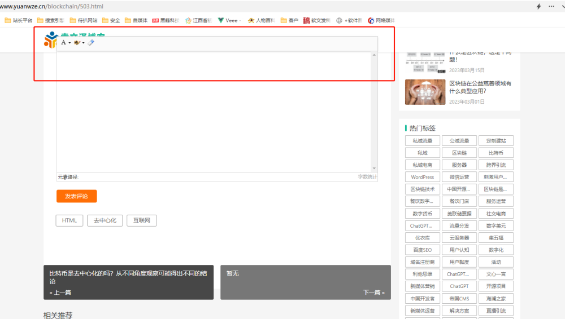Click the 区块链 hot tag
This screenshot has width=565, height=319.
pos(459,153)
